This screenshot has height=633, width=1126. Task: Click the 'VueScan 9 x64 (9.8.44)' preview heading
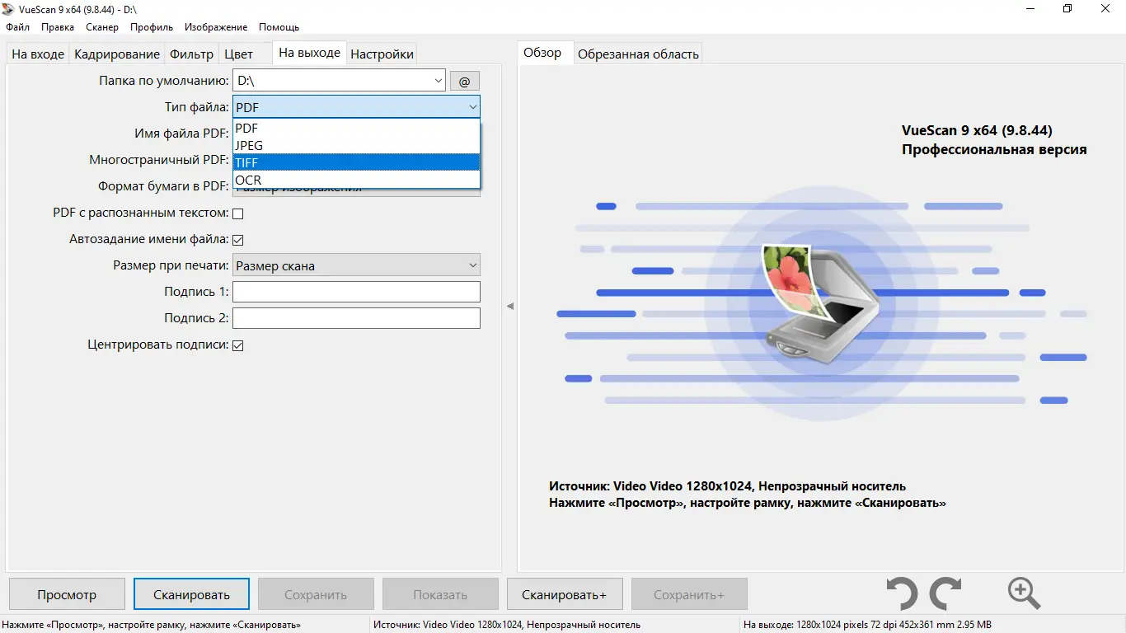pyautogui.click(x=977, y=130)
